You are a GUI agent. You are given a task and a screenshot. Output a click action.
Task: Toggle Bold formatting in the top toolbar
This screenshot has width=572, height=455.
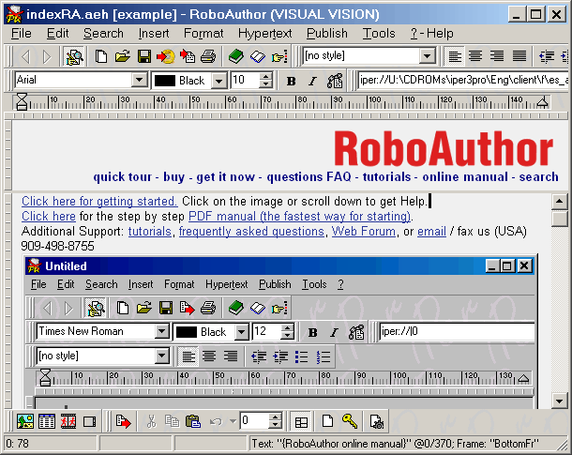[x=292, y=81]
